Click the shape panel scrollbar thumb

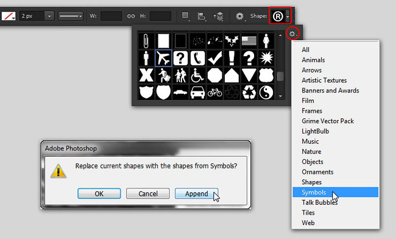click(280, 77)
